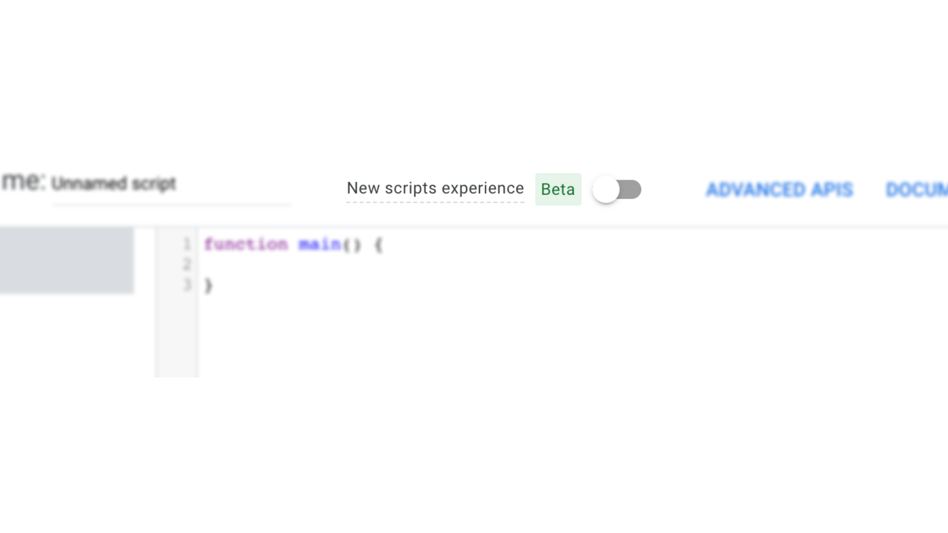Select the 'function' keyword in the editor
Viewport: 948px width, 533px height.
247,244
